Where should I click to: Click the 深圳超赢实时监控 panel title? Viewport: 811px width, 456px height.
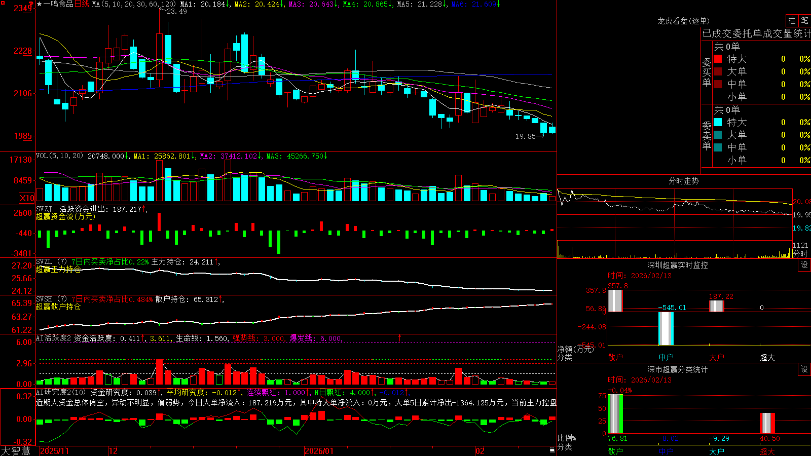(678, 265)
